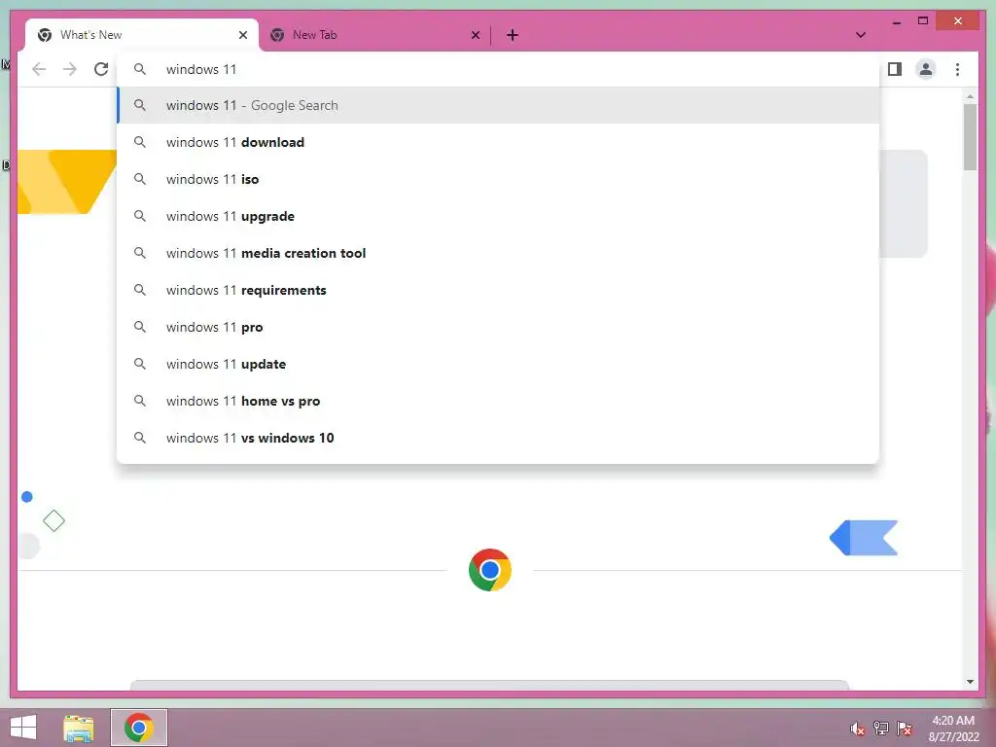Choose 'windows 11 media creation tool' suggestion
The width and height of the screenshot is (996, 747).
point(498,253)
